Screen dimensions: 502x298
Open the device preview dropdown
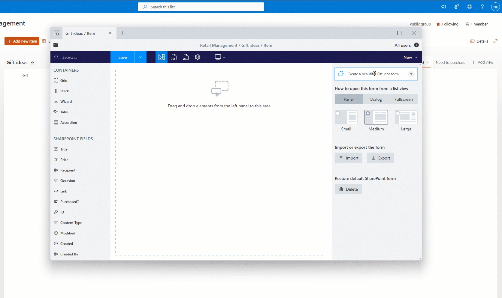[220, 57]
